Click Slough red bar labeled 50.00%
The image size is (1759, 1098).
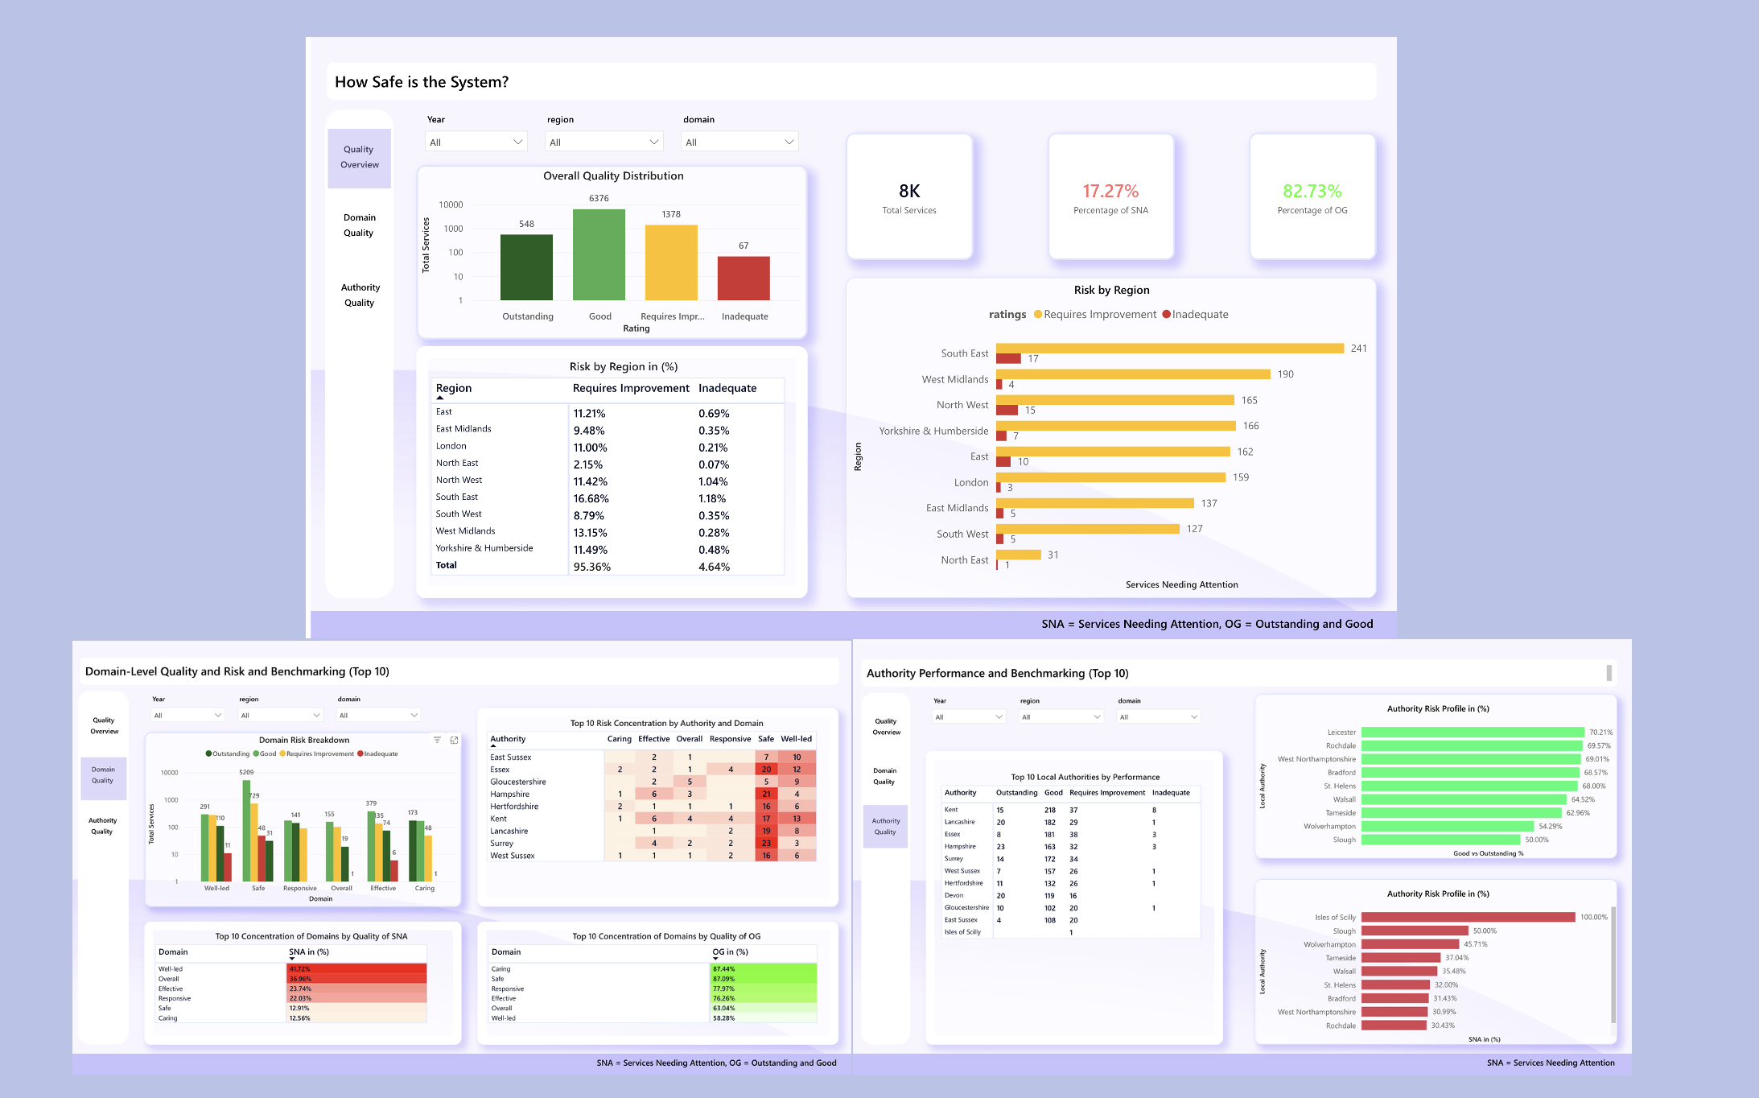click(1415, 931)
